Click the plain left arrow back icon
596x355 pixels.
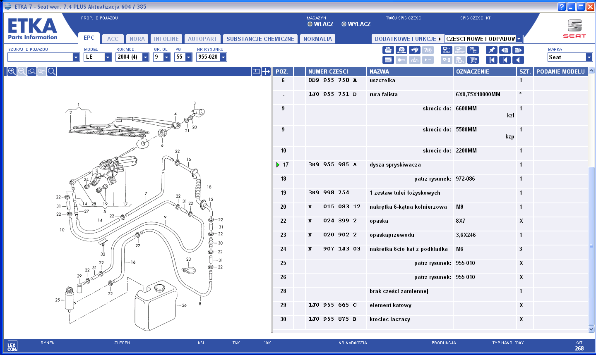[518, 60]
